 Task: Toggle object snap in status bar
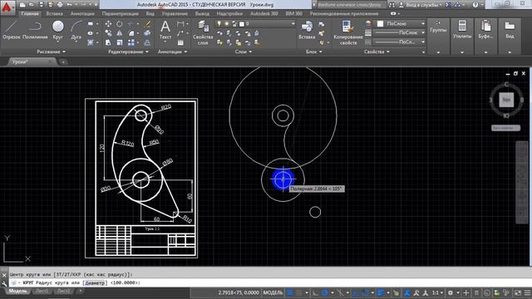366,292
